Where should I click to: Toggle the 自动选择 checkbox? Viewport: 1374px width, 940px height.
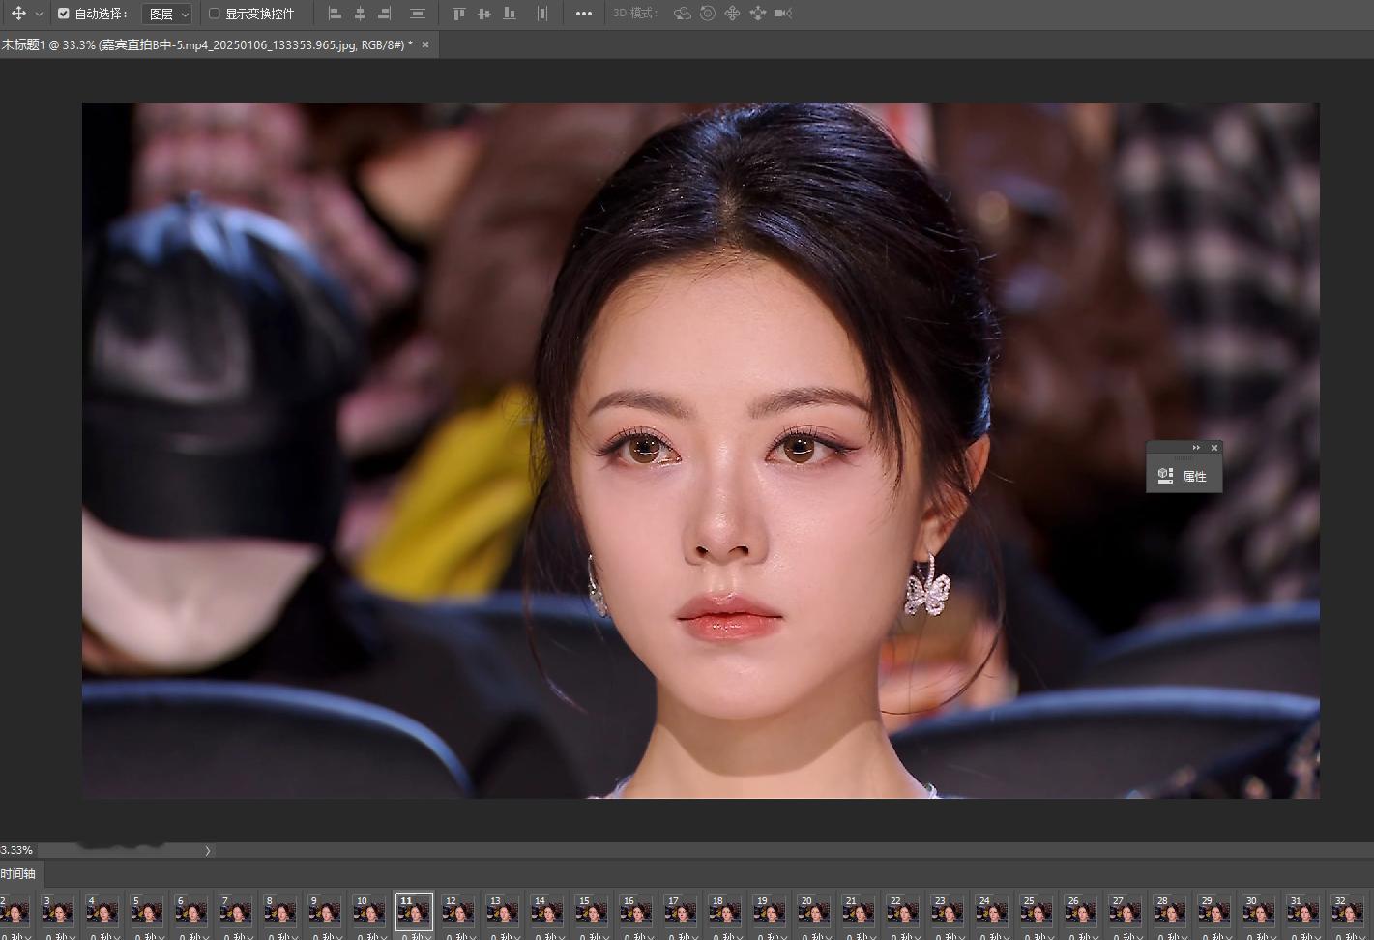point(64,14)
